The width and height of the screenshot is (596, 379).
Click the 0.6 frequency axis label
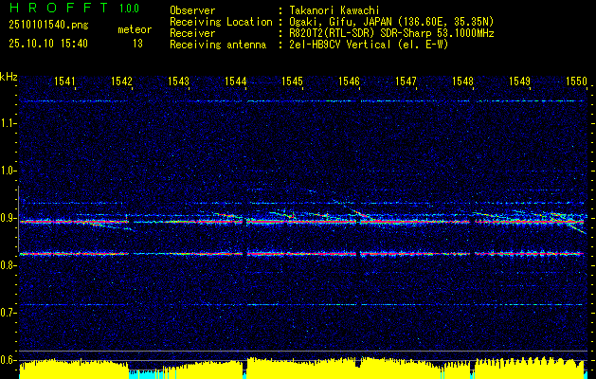pos(8,360)
